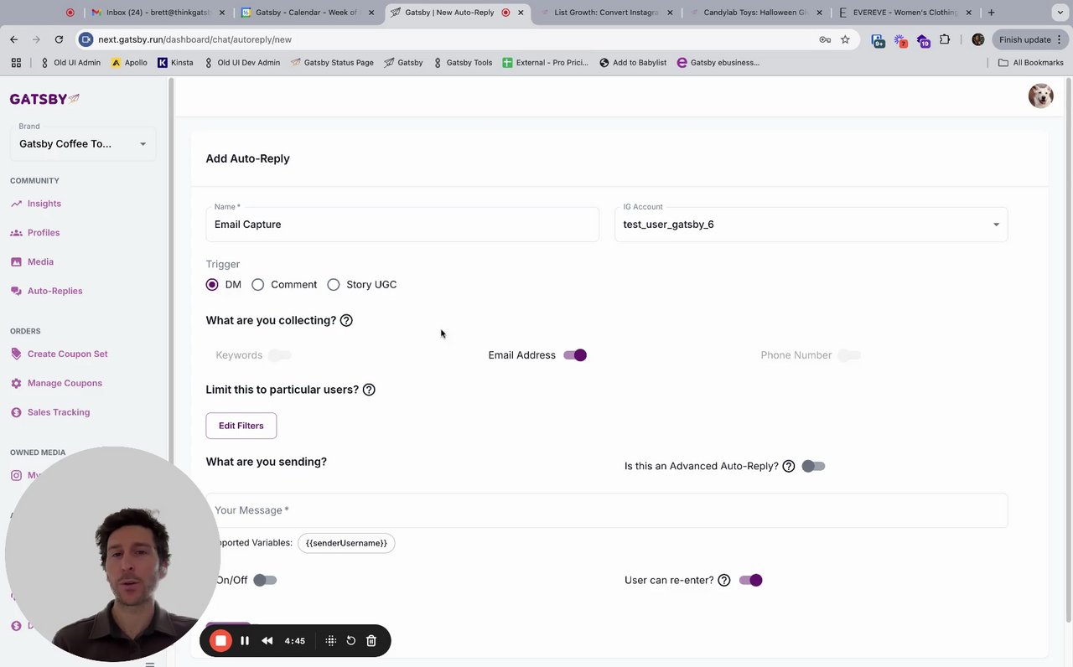Rewind the recording

(267, 641)
